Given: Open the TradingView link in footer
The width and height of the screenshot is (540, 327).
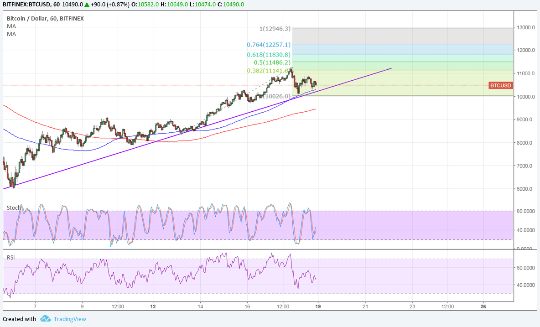Looking at the screenshot, I should coord(69,319).
